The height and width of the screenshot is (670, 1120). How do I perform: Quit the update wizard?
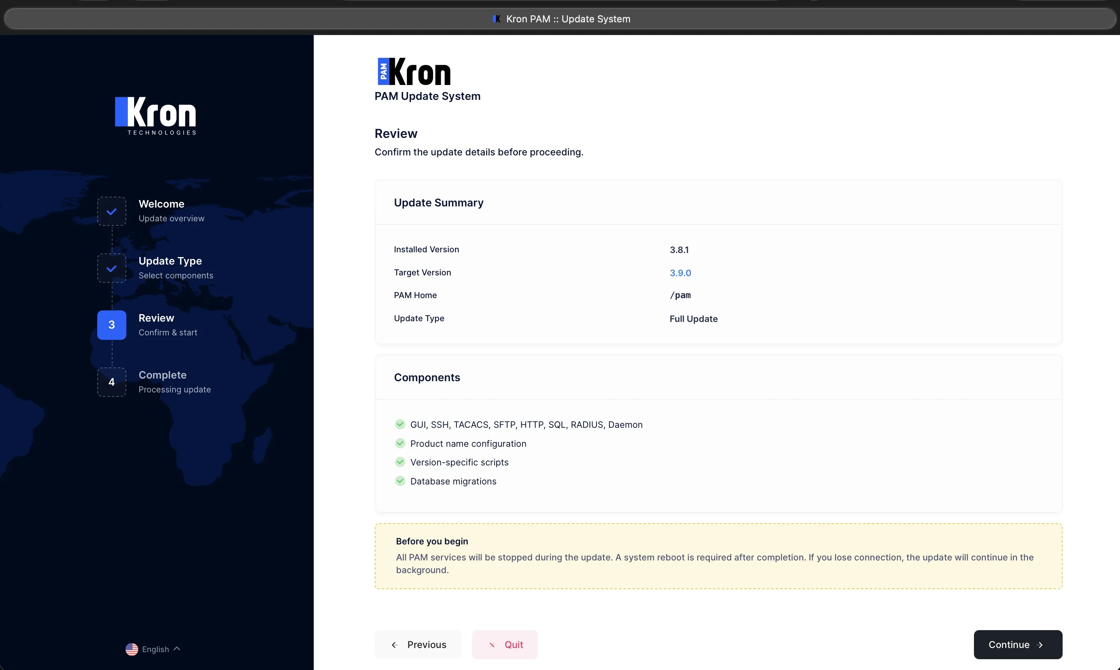pyautogui.click(x=505, y=644)
